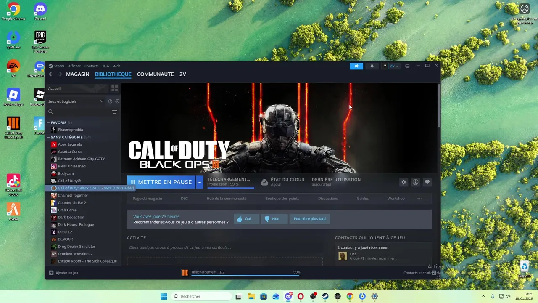Image resolution: width=538 pixels, height=303 pixels.
Task: Open the 2V profile tab
Action: pos(183,74)
